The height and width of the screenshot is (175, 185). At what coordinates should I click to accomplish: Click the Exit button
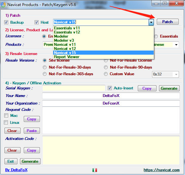point(11,161)
